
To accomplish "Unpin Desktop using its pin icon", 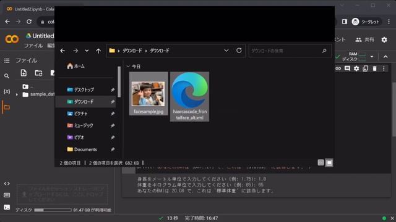I will click(x=113, y=90).
